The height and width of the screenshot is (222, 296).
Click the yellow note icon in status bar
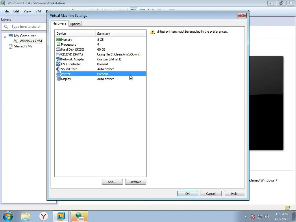287,208
